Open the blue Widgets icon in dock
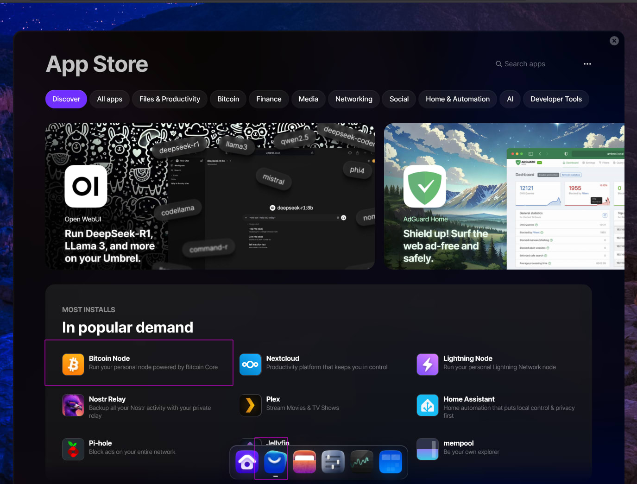This screenshot has height=484, width=637. coord(391,462)
